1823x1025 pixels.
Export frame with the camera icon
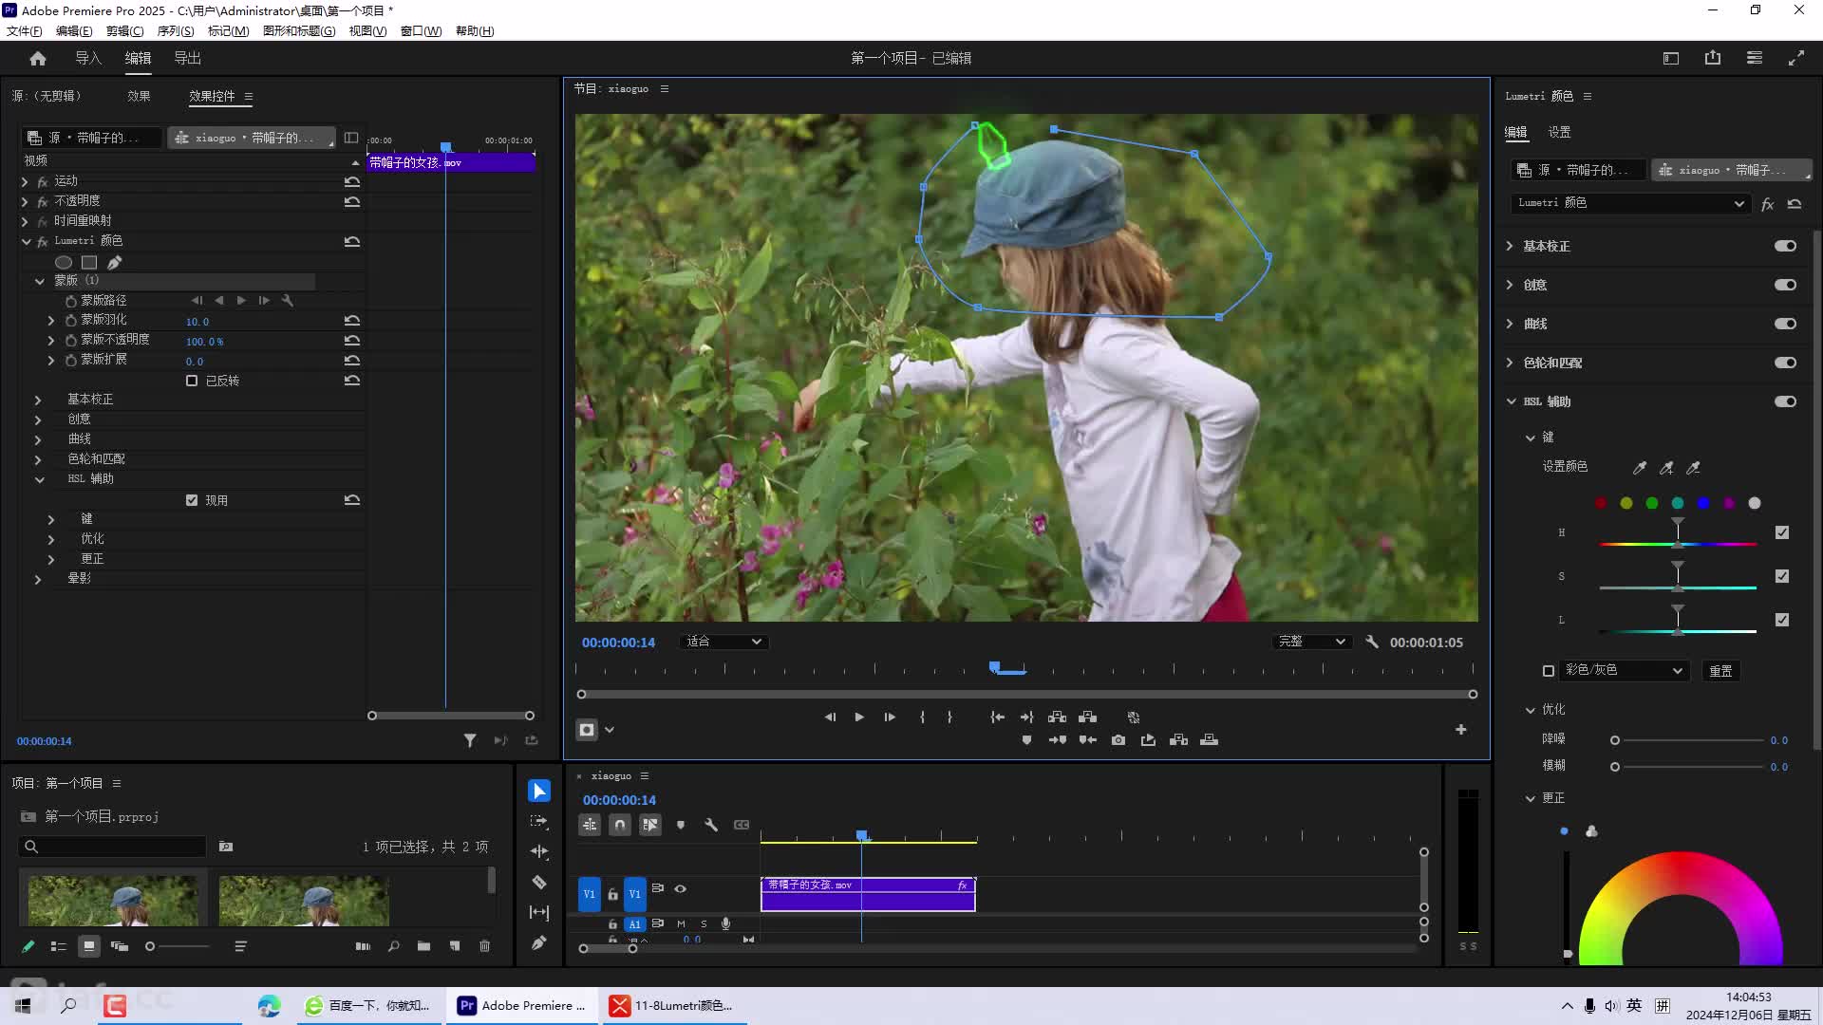1118,740
